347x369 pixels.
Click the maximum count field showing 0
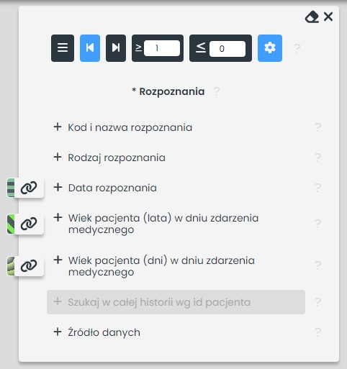pos(227,49)
